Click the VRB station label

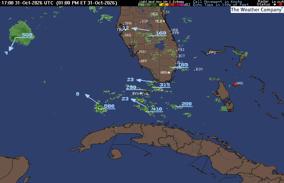coord(175,30)
